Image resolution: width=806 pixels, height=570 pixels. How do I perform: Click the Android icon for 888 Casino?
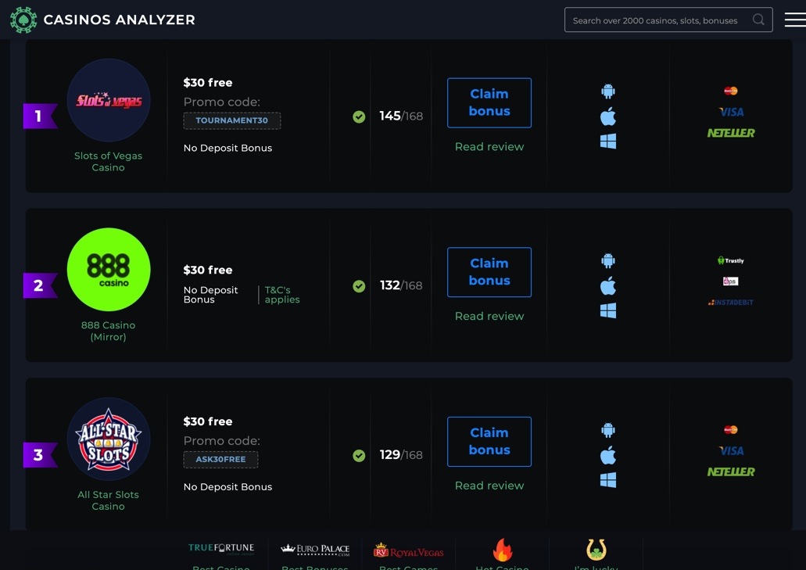click(608, 260)
